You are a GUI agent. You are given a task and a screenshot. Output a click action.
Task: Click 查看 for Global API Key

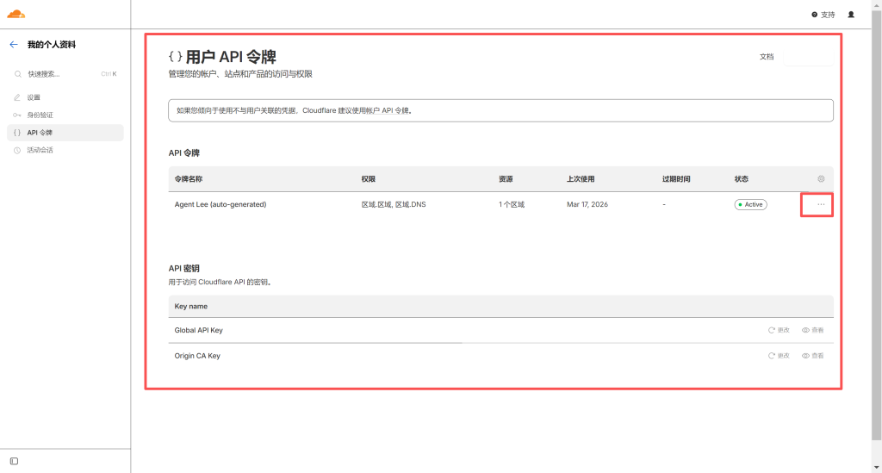[813, 330]
